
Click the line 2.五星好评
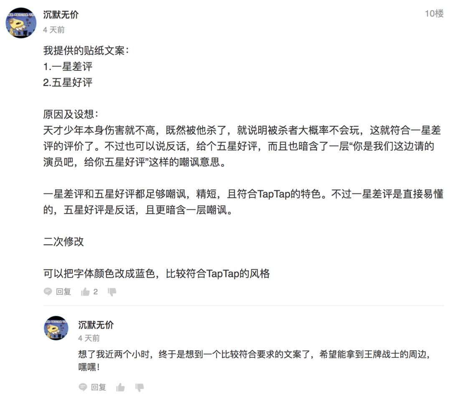point(68,83)
